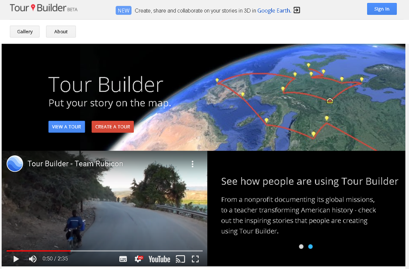Image resolution: width=409 pixels, height=269 pixels.
Task: Click the exit arrow icon beside Google Earth
Action: click(x=297, y=11)
